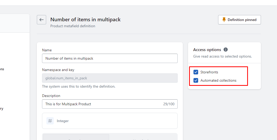The width and height of the screenshot is (277, 140).
Task: Click the Definition pinned button
Action: pos(239,20)
